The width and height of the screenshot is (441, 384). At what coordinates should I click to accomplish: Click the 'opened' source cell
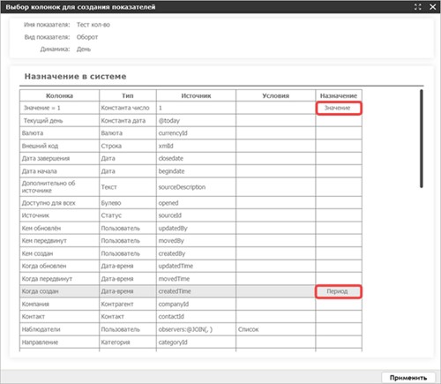196,203
